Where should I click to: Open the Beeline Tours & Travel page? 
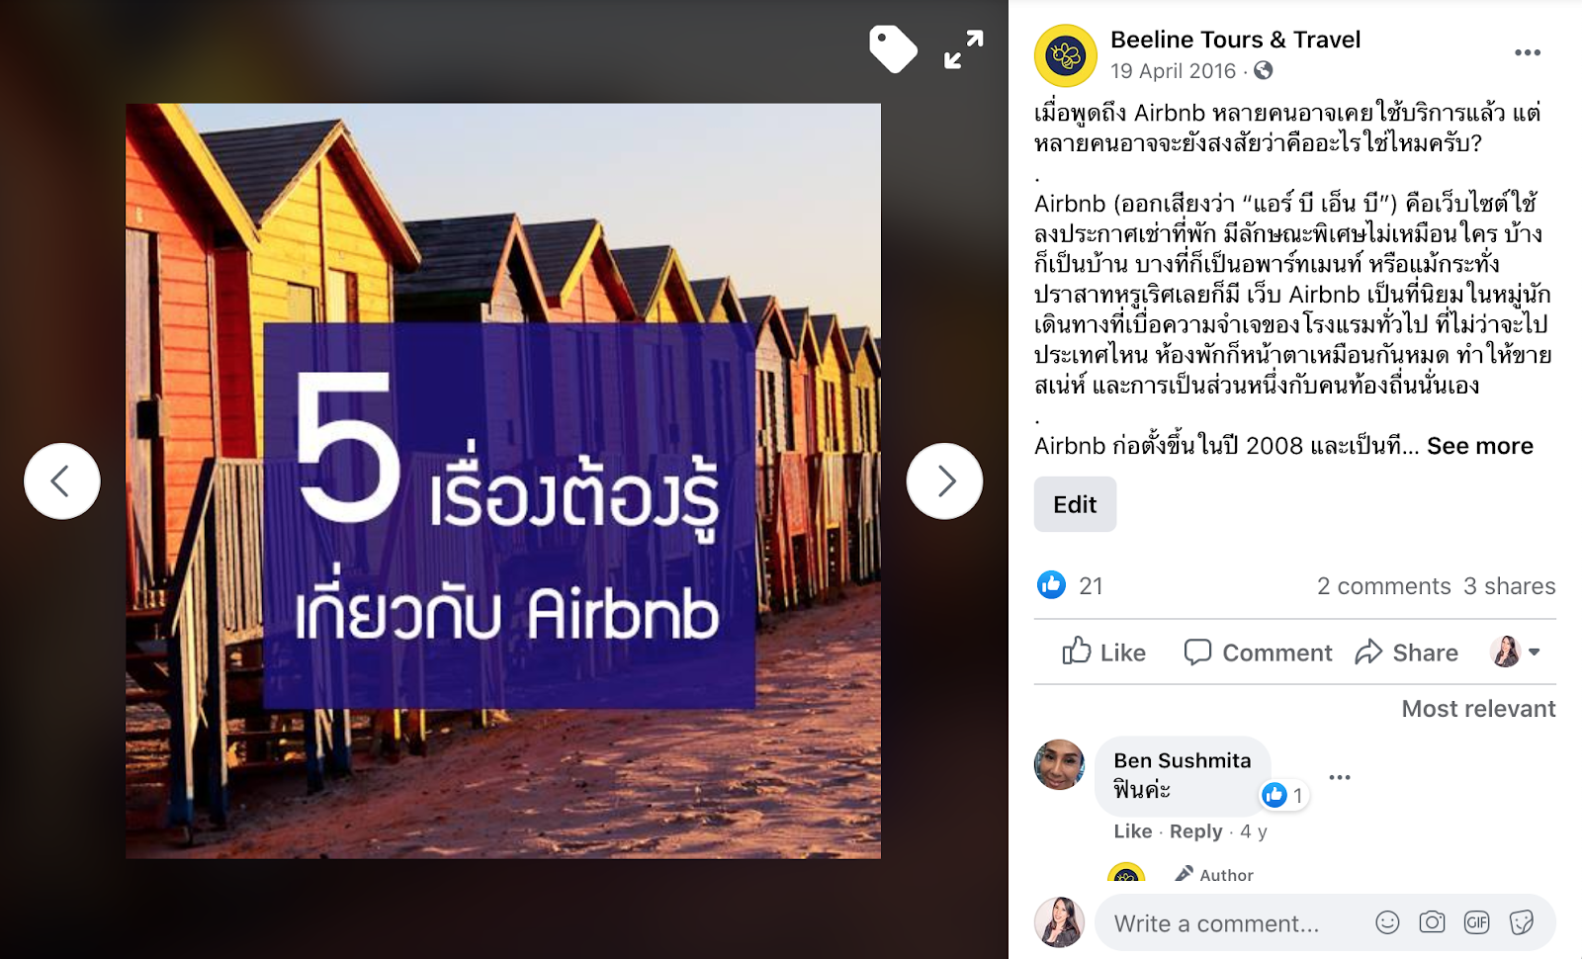1235,40
